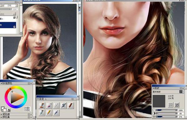The height and width of the screenshot is (120, 187).
Task: Collapse the standard colors panel
Action: 1,84
